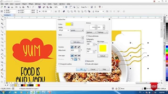Click the Save icon in toolbar

coord(9,7)
